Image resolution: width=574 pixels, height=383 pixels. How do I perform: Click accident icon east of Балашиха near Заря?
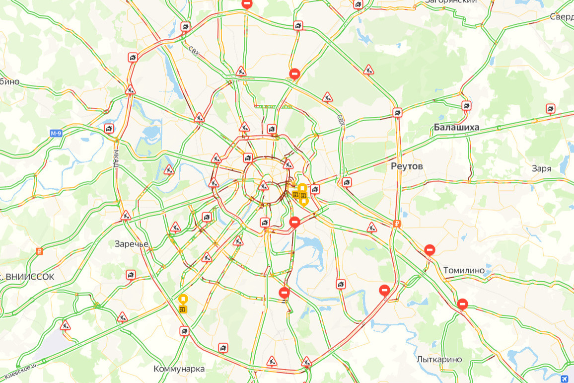[x=551, y=109]
